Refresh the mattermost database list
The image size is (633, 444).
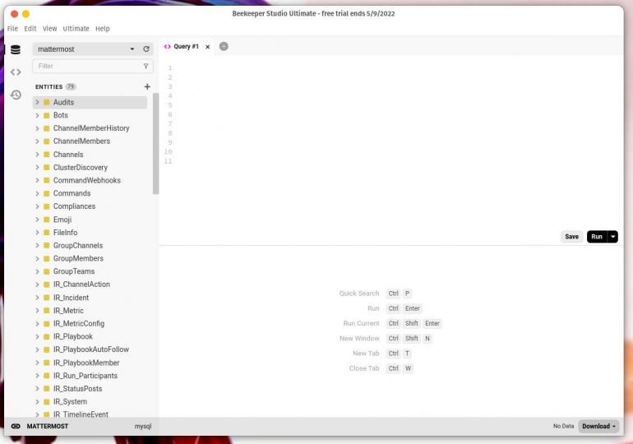146,49
